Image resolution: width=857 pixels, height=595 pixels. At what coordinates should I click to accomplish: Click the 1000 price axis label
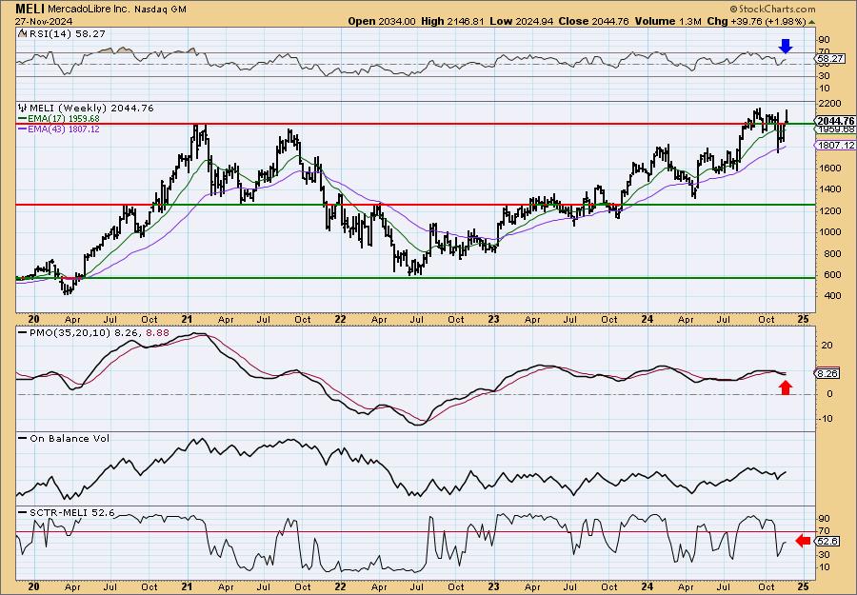[x=829, y=231]
